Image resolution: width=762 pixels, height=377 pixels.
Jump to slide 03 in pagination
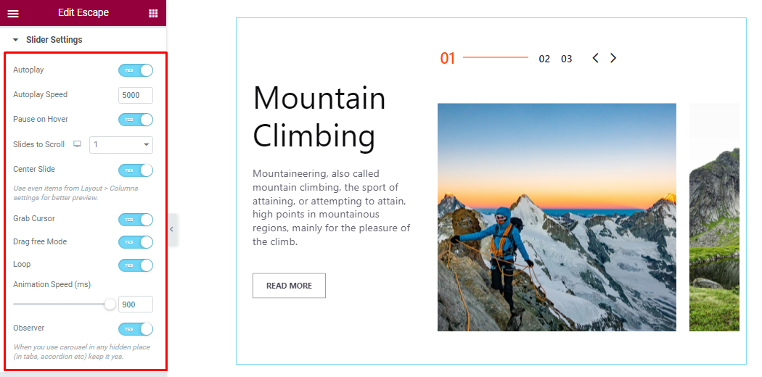coord(567,59)
